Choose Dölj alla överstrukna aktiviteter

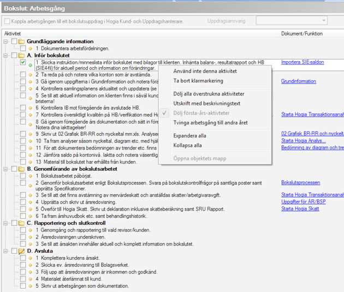pos(209,94)
